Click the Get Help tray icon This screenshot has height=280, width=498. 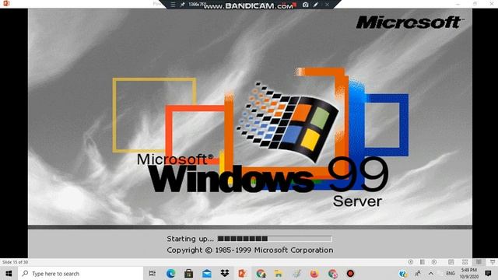[x=403, y=273]
